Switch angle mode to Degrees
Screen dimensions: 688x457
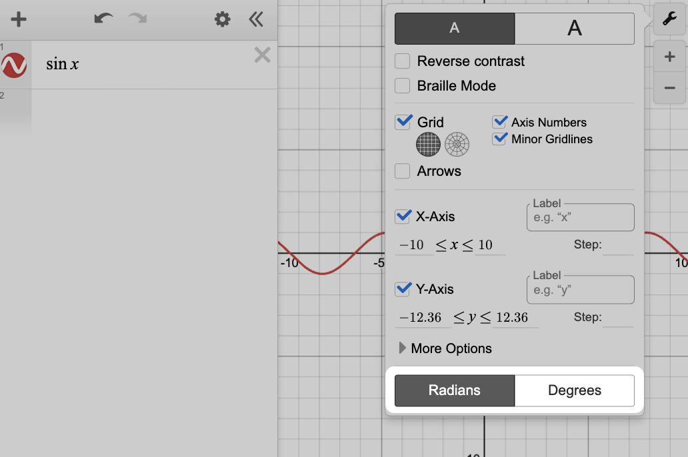pos(574,390)
